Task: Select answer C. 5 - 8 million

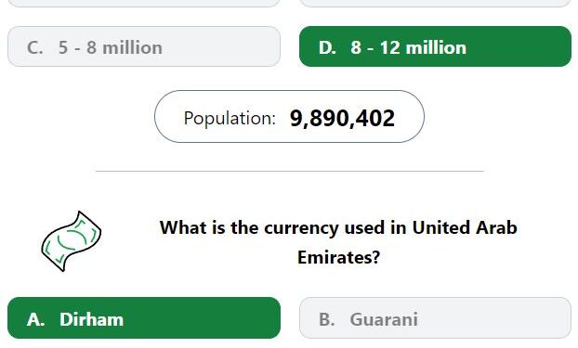Action: coord(144,46)
